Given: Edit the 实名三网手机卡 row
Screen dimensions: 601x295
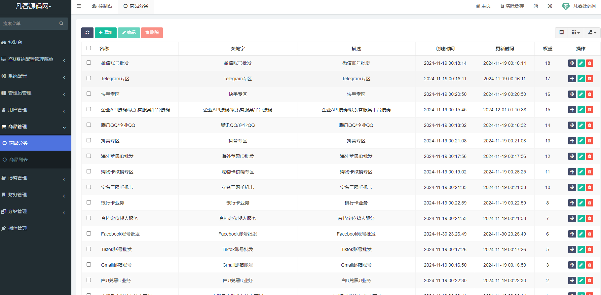Looking at the screenshot, I should tap(581, 187).
